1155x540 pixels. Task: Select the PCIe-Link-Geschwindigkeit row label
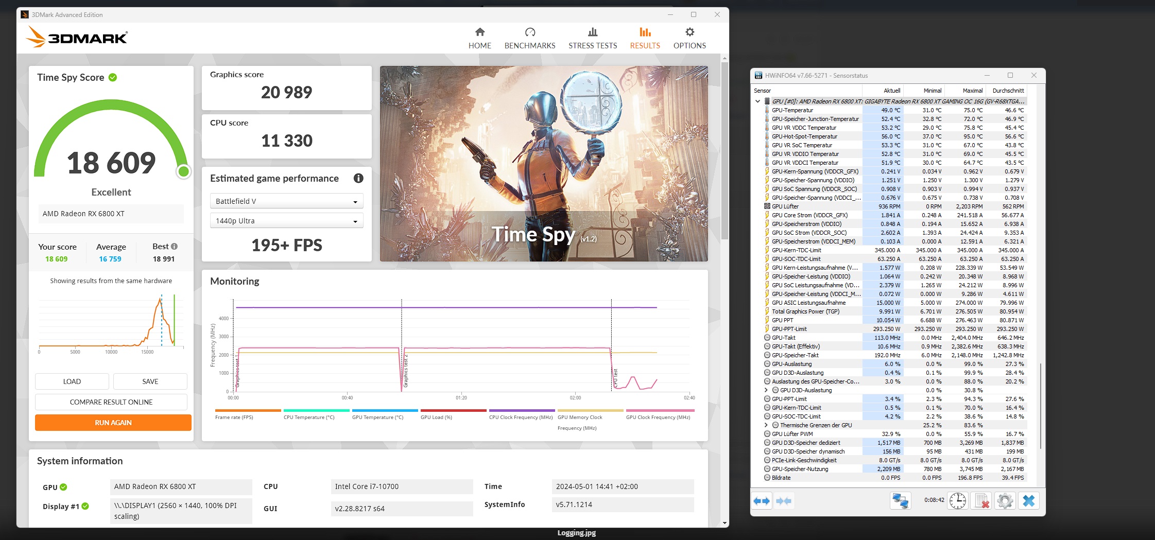click(x=804, y=460)
